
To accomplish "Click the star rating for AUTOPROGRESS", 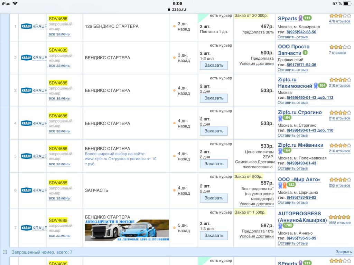I will pos(339,217).
